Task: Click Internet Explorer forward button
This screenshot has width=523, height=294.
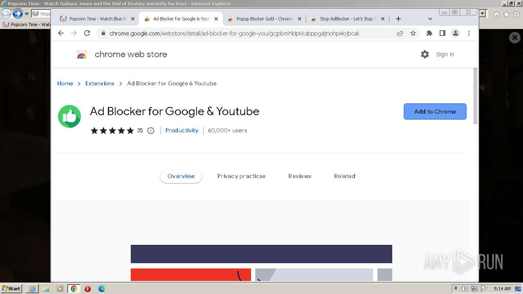Action: pos(18,14)
